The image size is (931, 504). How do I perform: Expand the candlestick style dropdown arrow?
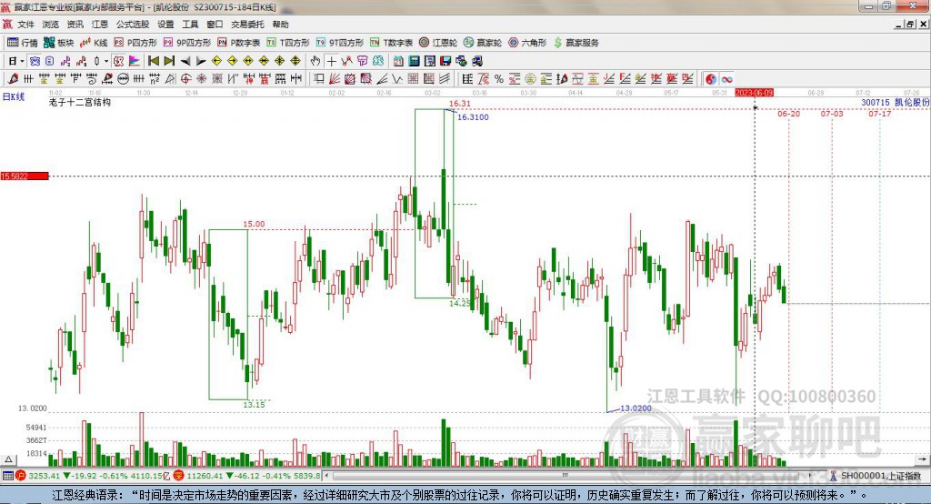(106, 61)
